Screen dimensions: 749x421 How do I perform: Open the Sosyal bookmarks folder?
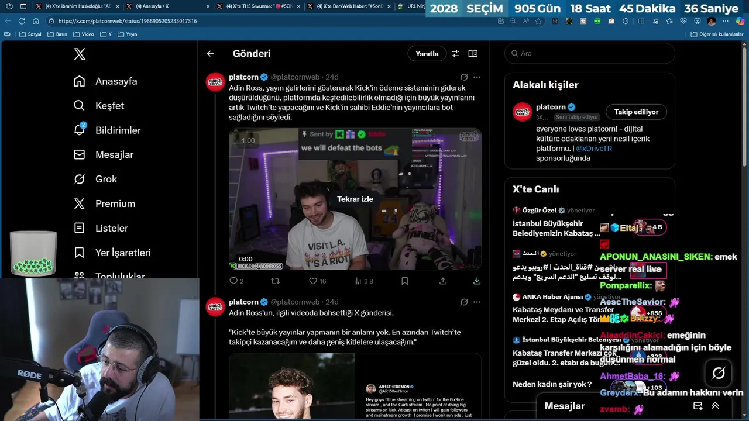coord(30,34)
